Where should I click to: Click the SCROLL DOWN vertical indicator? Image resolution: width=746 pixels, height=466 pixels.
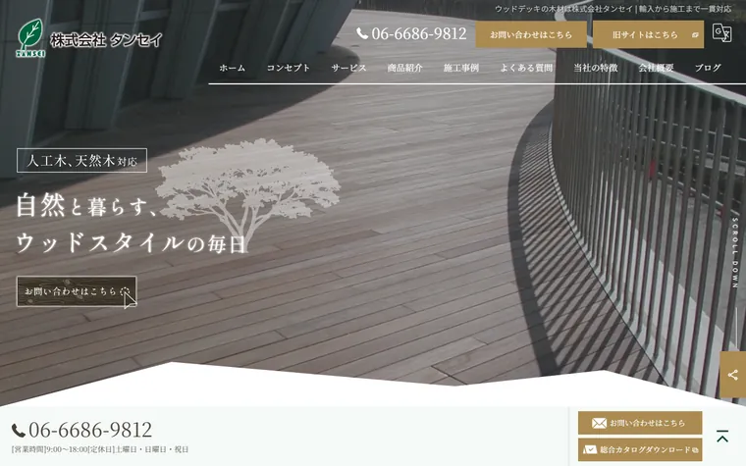735,253
